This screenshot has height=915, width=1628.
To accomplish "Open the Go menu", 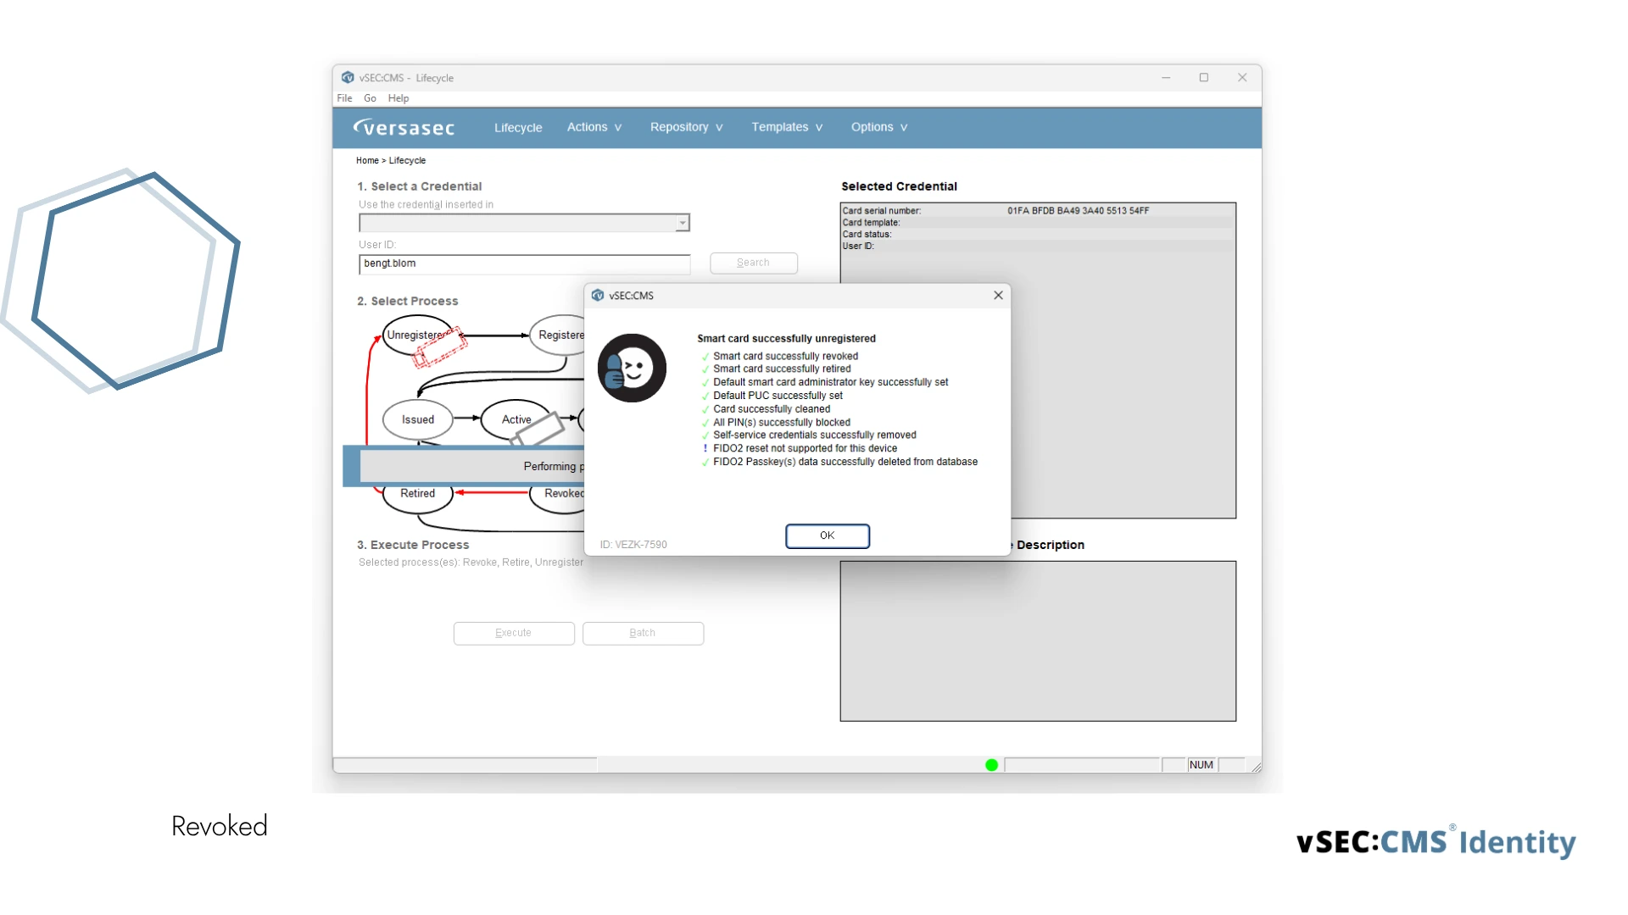I will 370,98.
